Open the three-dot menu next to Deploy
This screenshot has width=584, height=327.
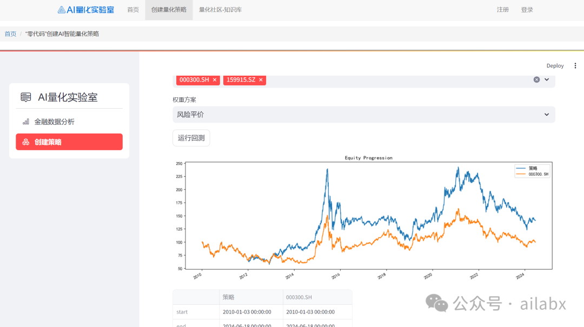click(575, 65)
